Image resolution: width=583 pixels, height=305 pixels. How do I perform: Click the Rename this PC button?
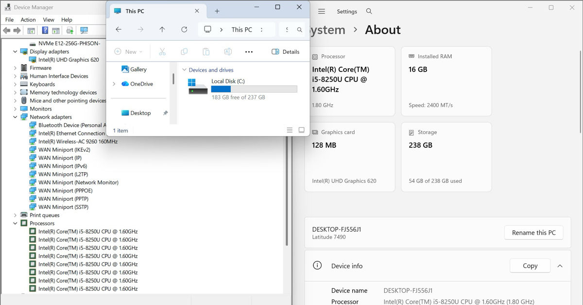[533, 233]
